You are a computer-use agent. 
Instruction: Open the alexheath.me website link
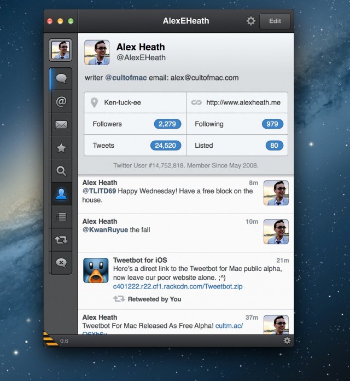[x=243, y=102]
